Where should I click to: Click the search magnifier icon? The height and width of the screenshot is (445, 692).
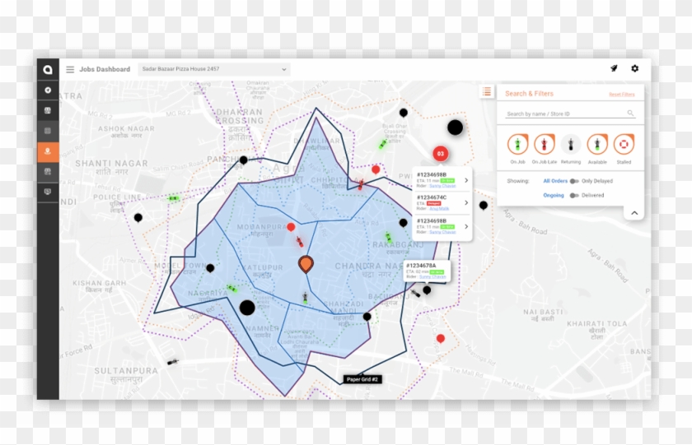point(631,114)
